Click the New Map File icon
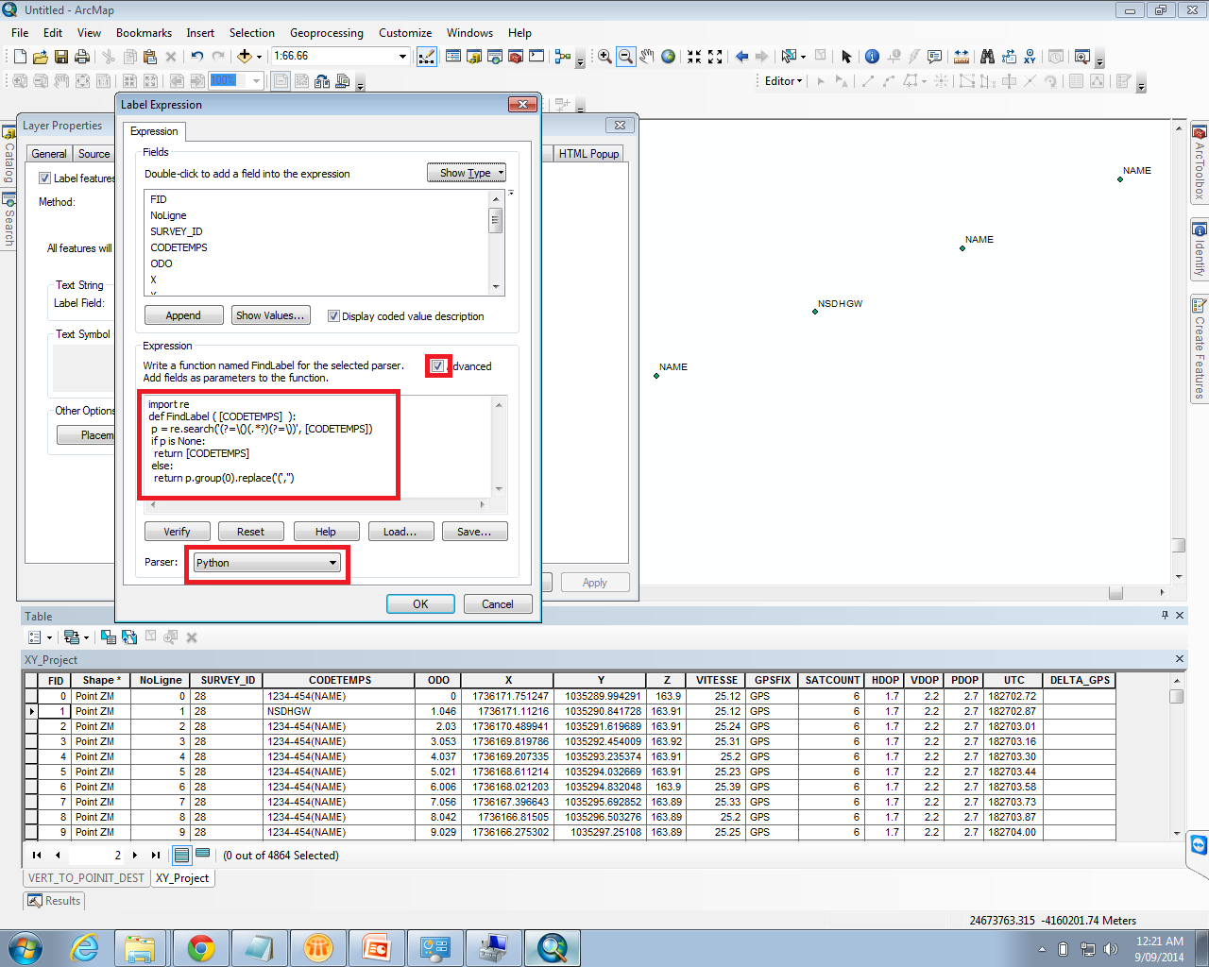 [x=20, y=57]
